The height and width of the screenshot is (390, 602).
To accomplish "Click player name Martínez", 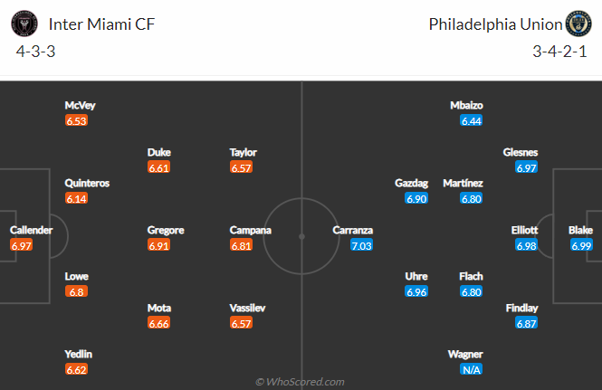I will (x=463, y=183).
